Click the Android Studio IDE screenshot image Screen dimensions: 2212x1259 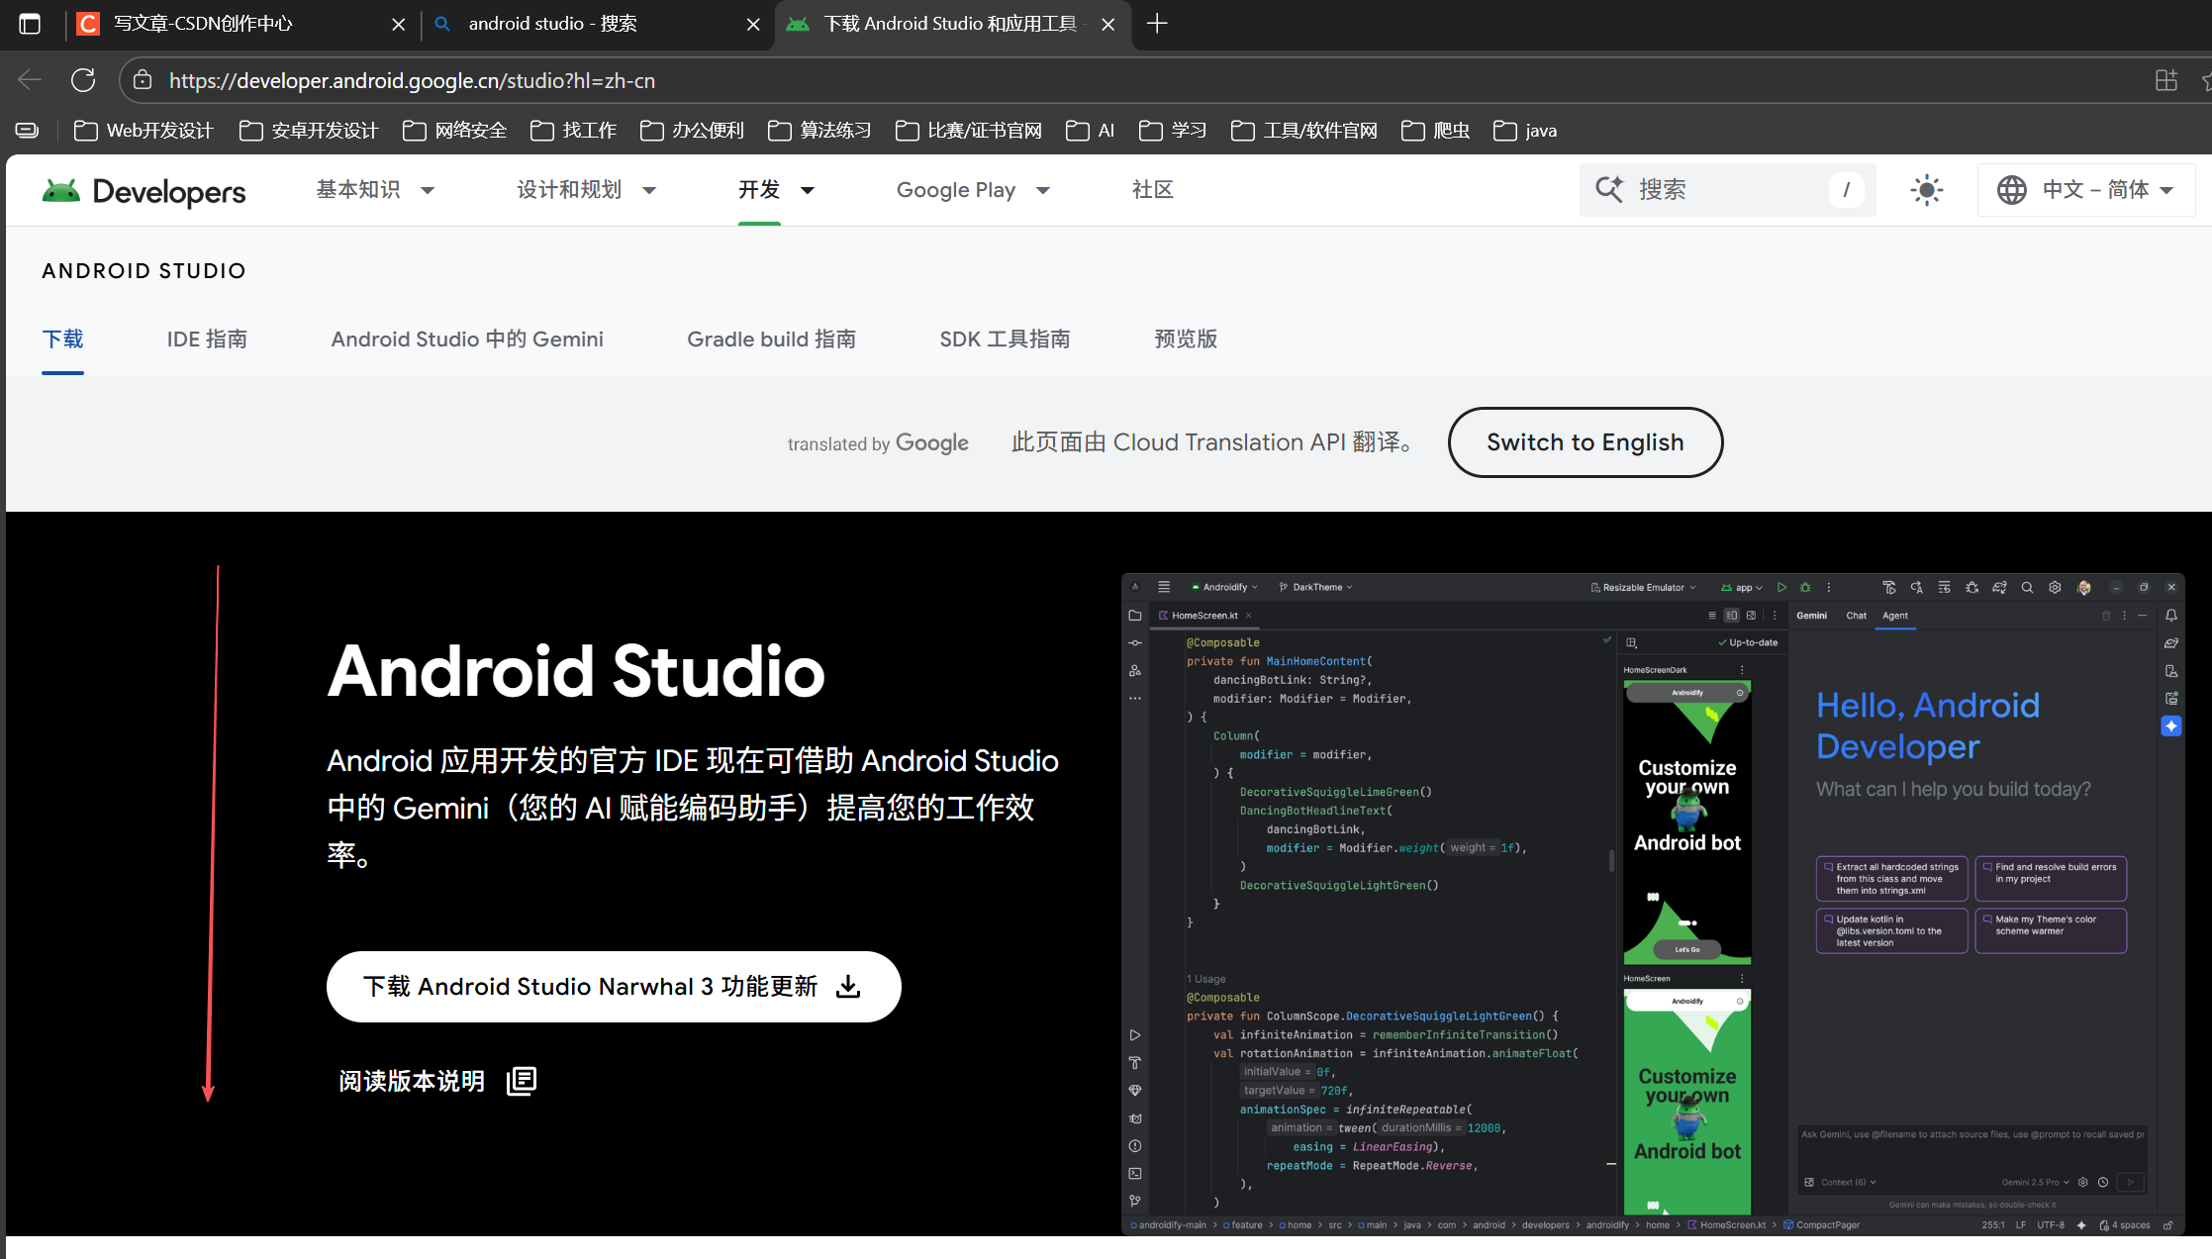pos(1653,904)
